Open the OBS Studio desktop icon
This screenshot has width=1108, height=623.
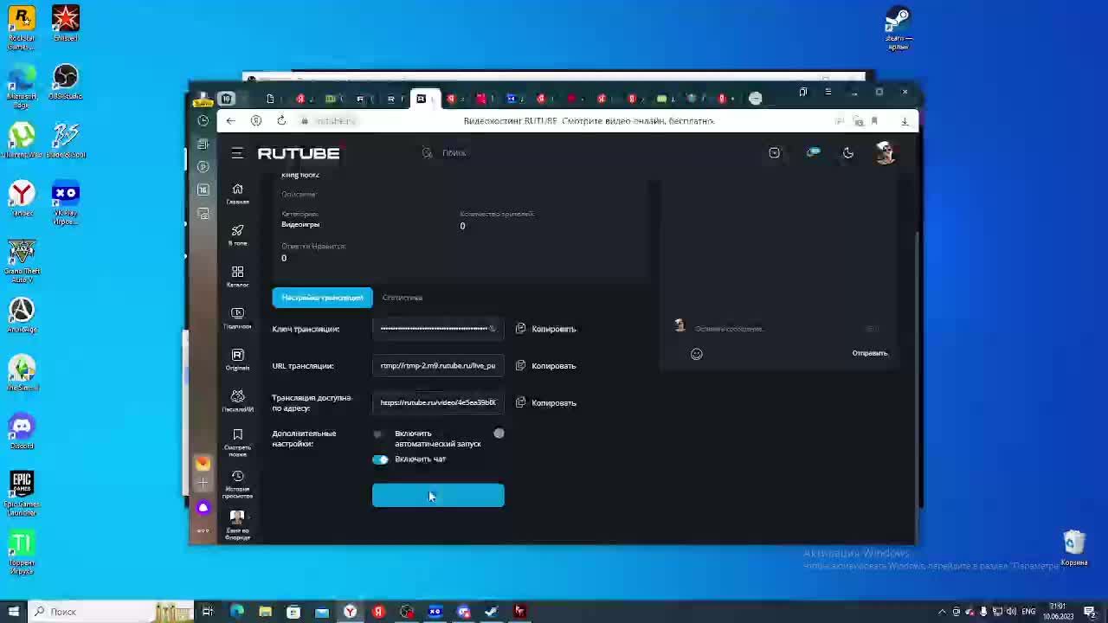[x=66, y=82]
